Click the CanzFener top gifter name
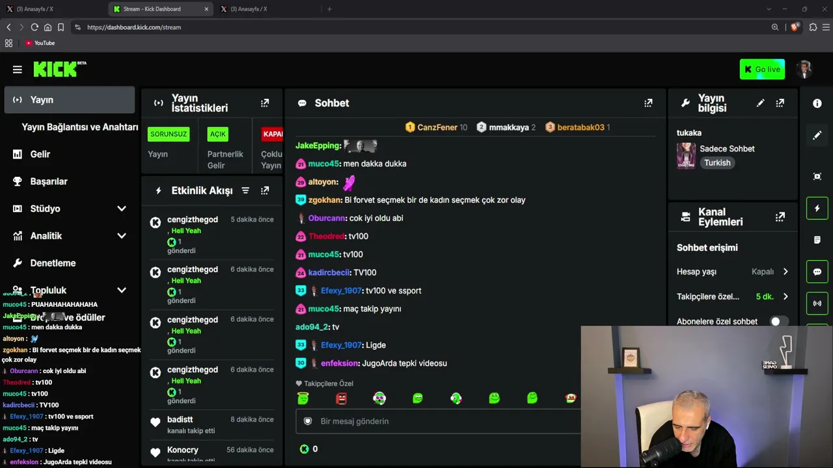 (x=437, y=127)
